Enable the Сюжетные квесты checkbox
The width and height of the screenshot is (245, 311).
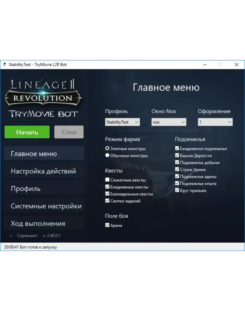tap(107, 180)
